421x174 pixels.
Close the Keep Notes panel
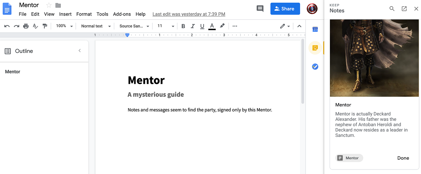416,9
